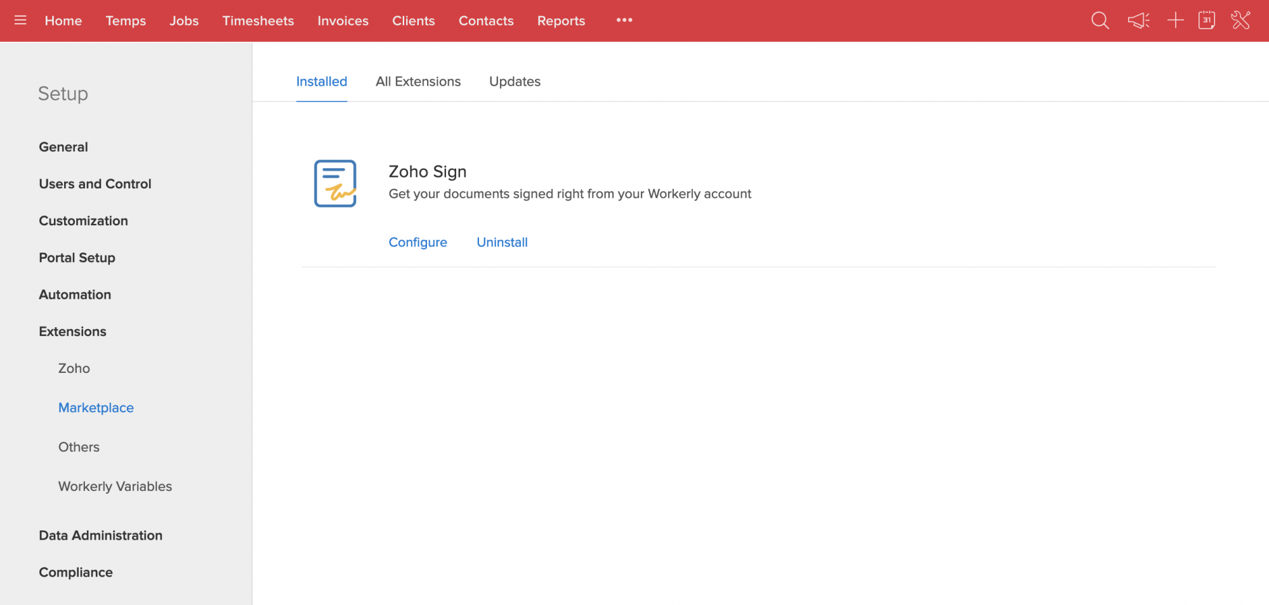1269x605 pixels.
Task: Click the plus icon to add new
Action: (1175, 20)
